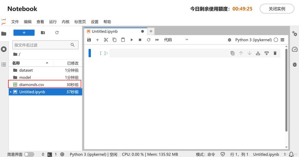
Task: Toggle the settings gear sidebar panel
Action: click(x=294, y=34)
